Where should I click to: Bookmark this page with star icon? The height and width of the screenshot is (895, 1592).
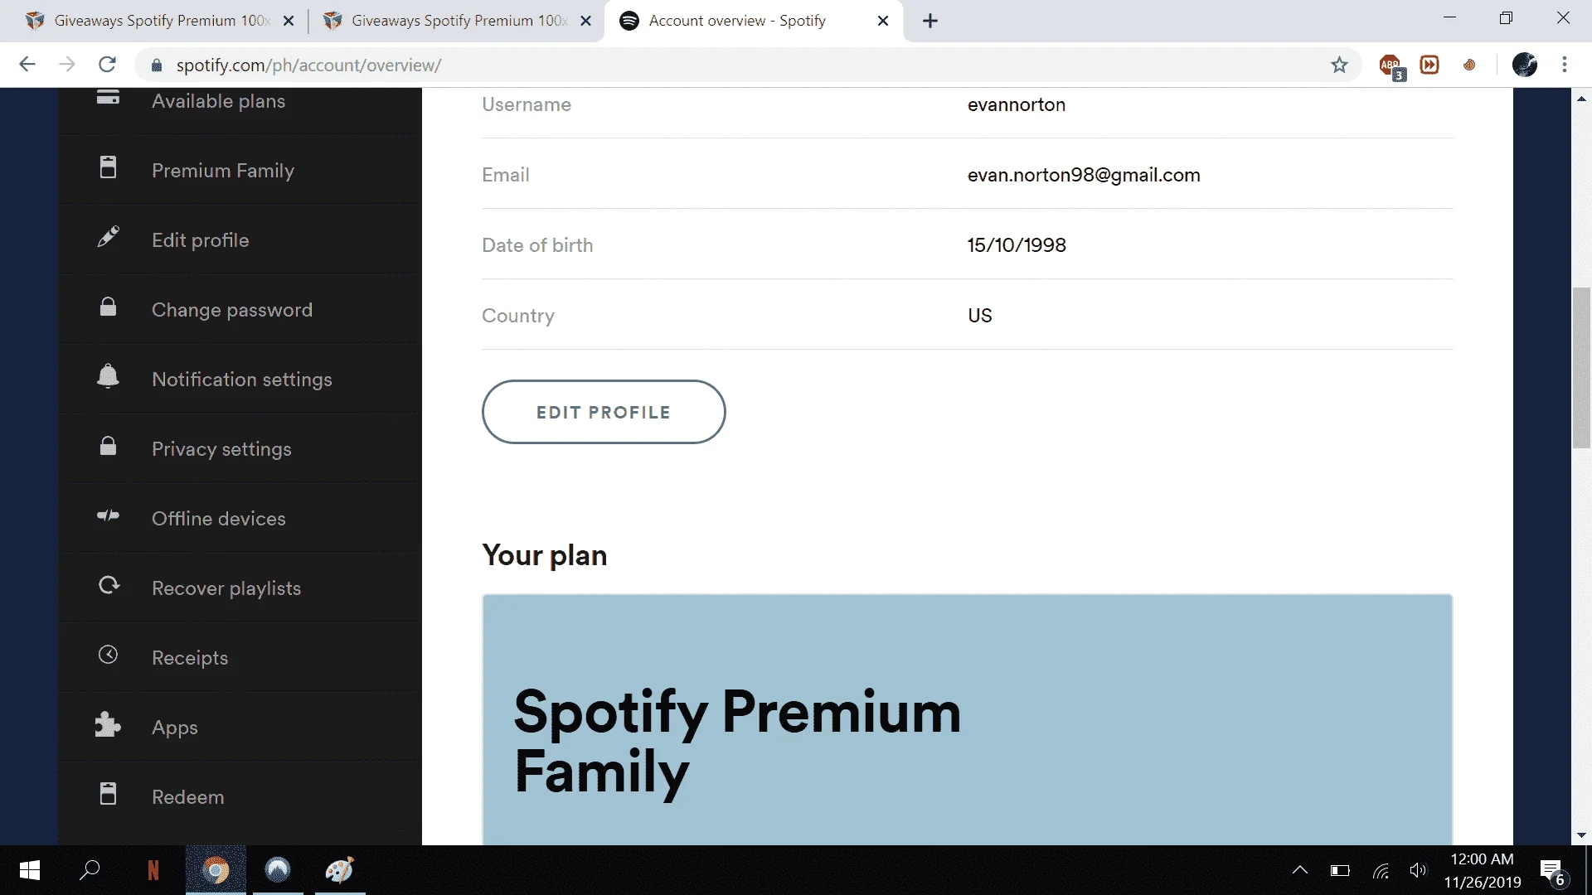point(1339,65)
